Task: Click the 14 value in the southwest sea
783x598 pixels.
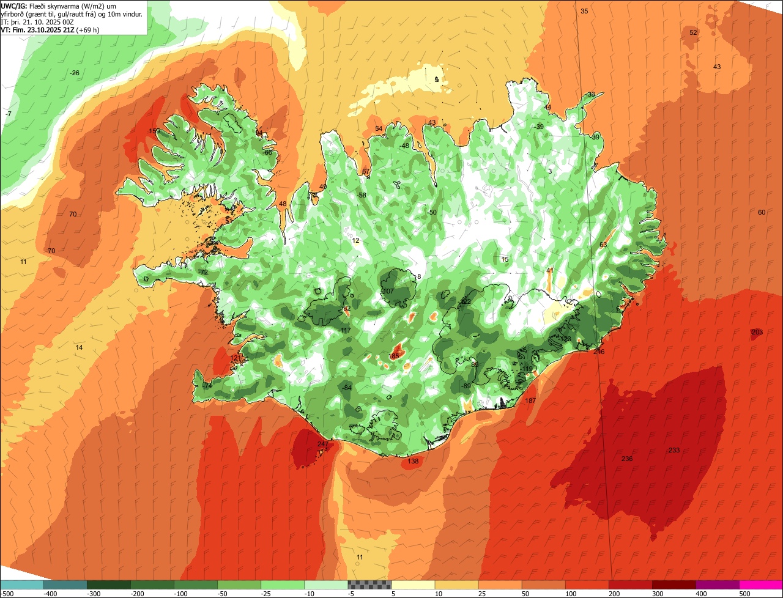Action: tap(79, 347)
